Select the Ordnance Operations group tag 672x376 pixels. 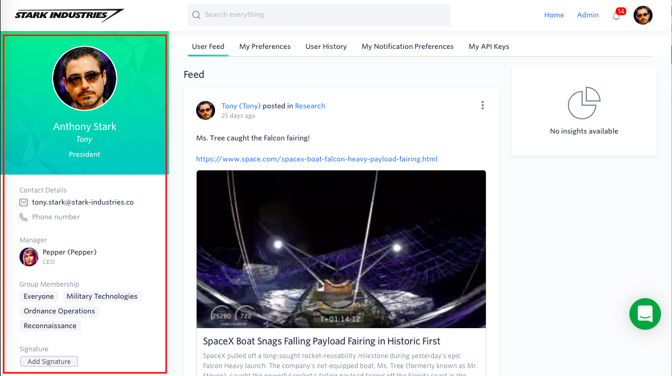pos(59,311)
